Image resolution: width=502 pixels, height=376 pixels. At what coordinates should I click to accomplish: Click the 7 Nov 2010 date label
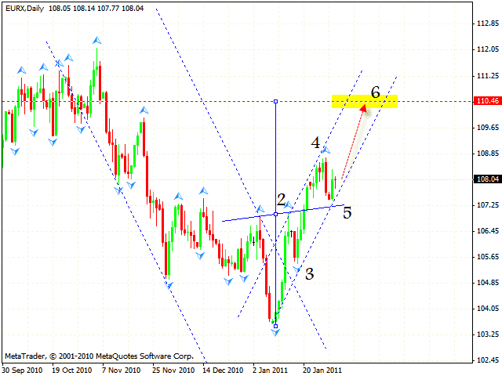122,371
